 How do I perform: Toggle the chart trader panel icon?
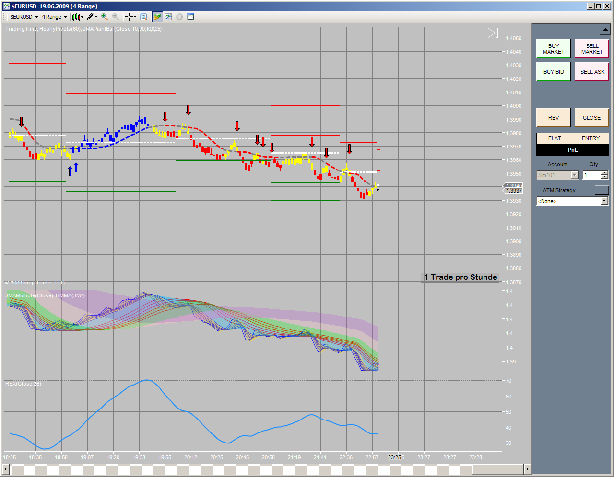[x=157, y=17]
